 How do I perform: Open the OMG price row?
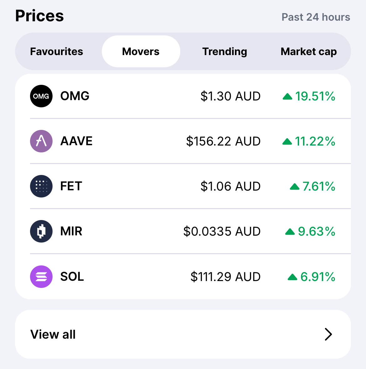coord(183,96)
